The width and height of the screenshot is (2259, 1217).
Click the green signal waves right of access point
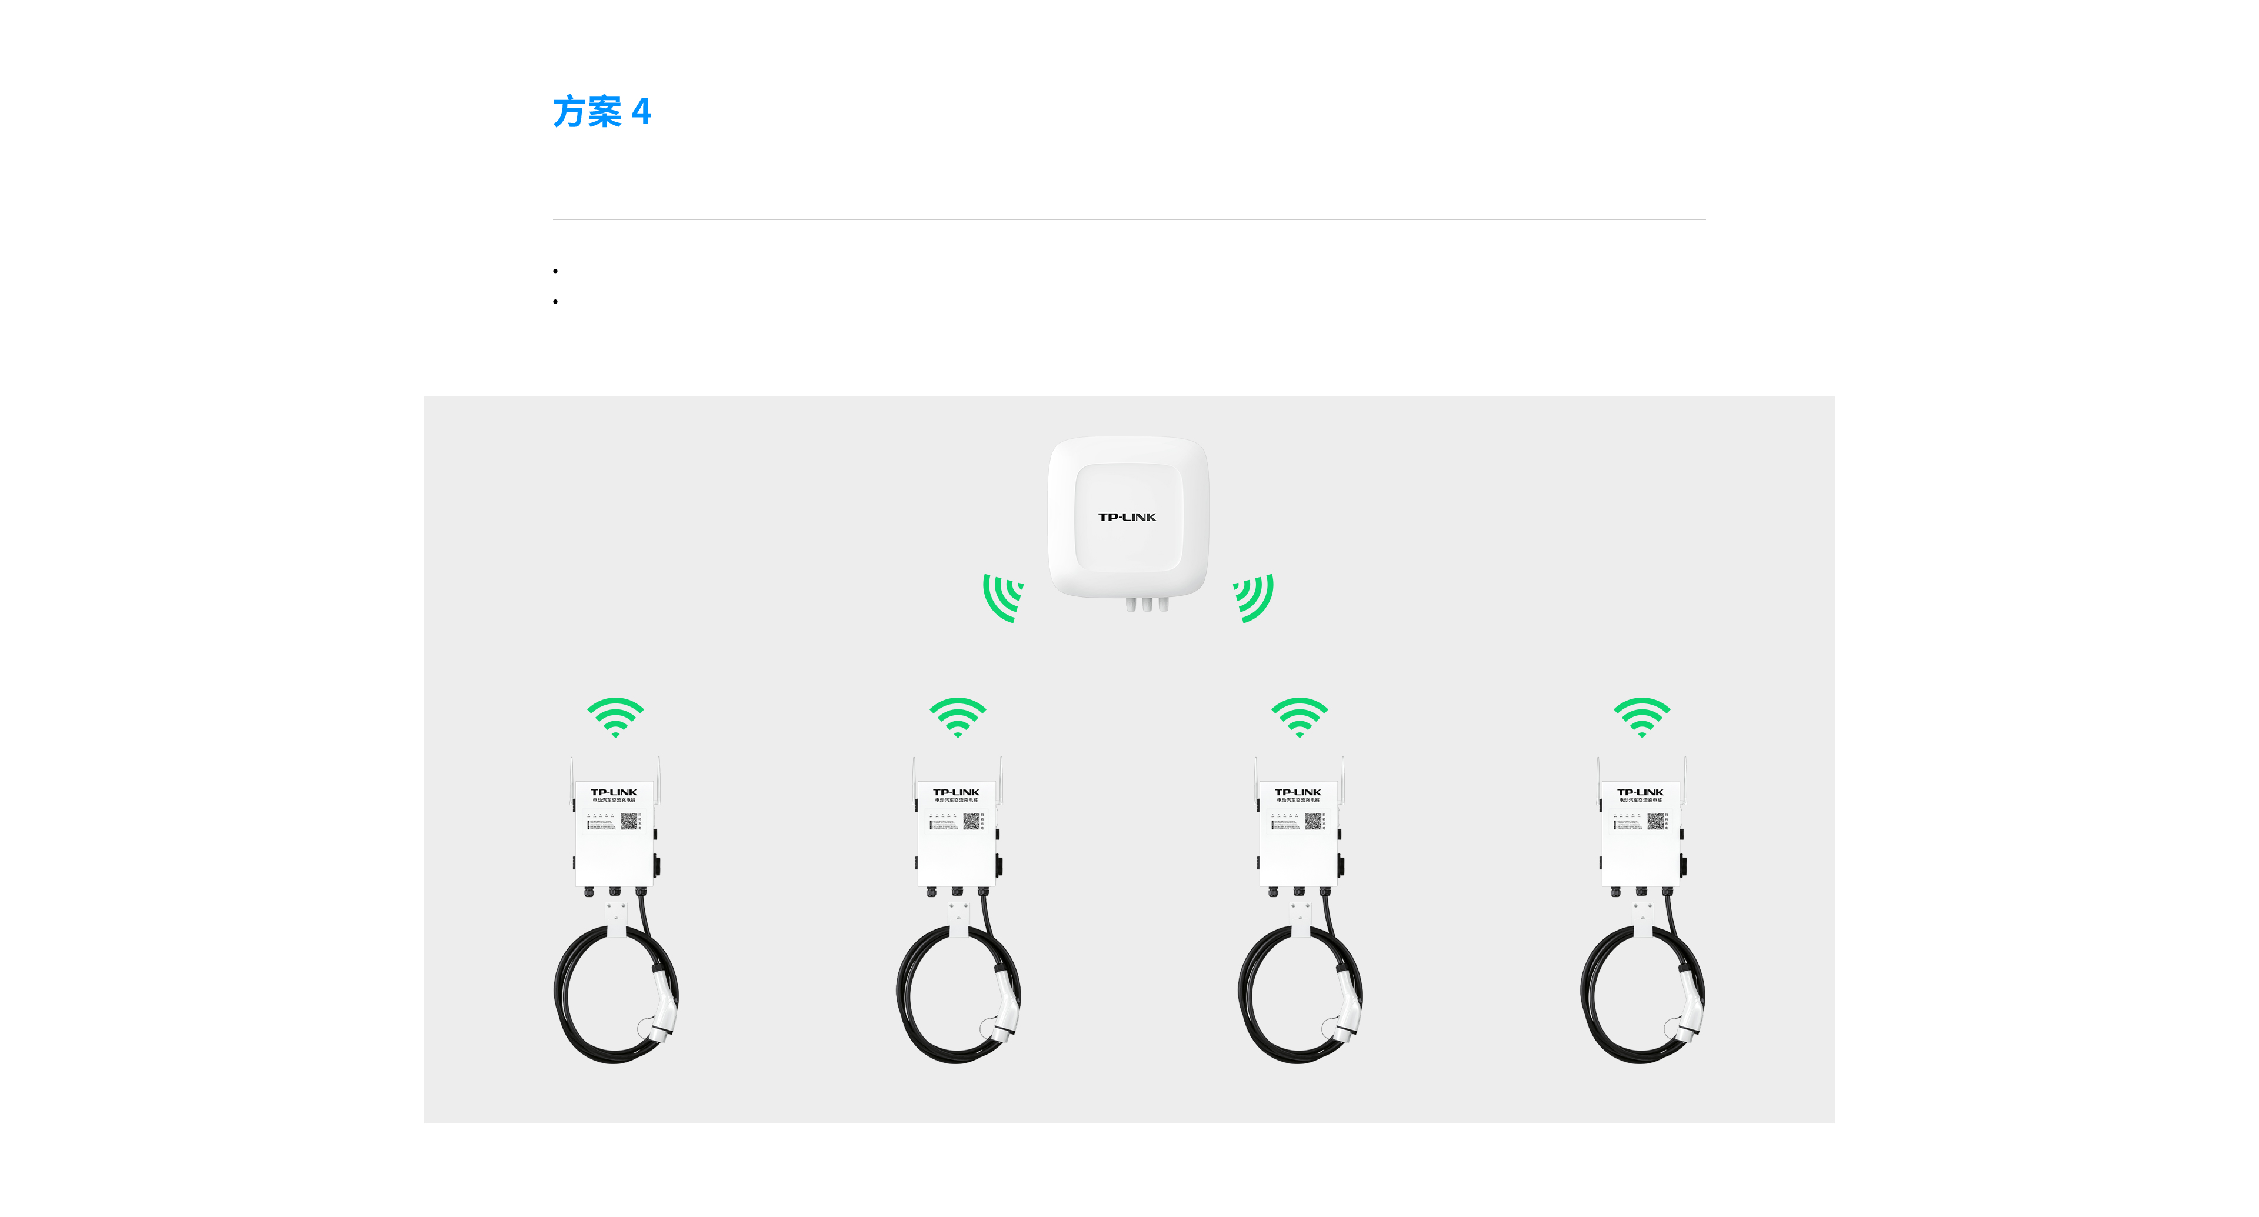click(1253, 598)
